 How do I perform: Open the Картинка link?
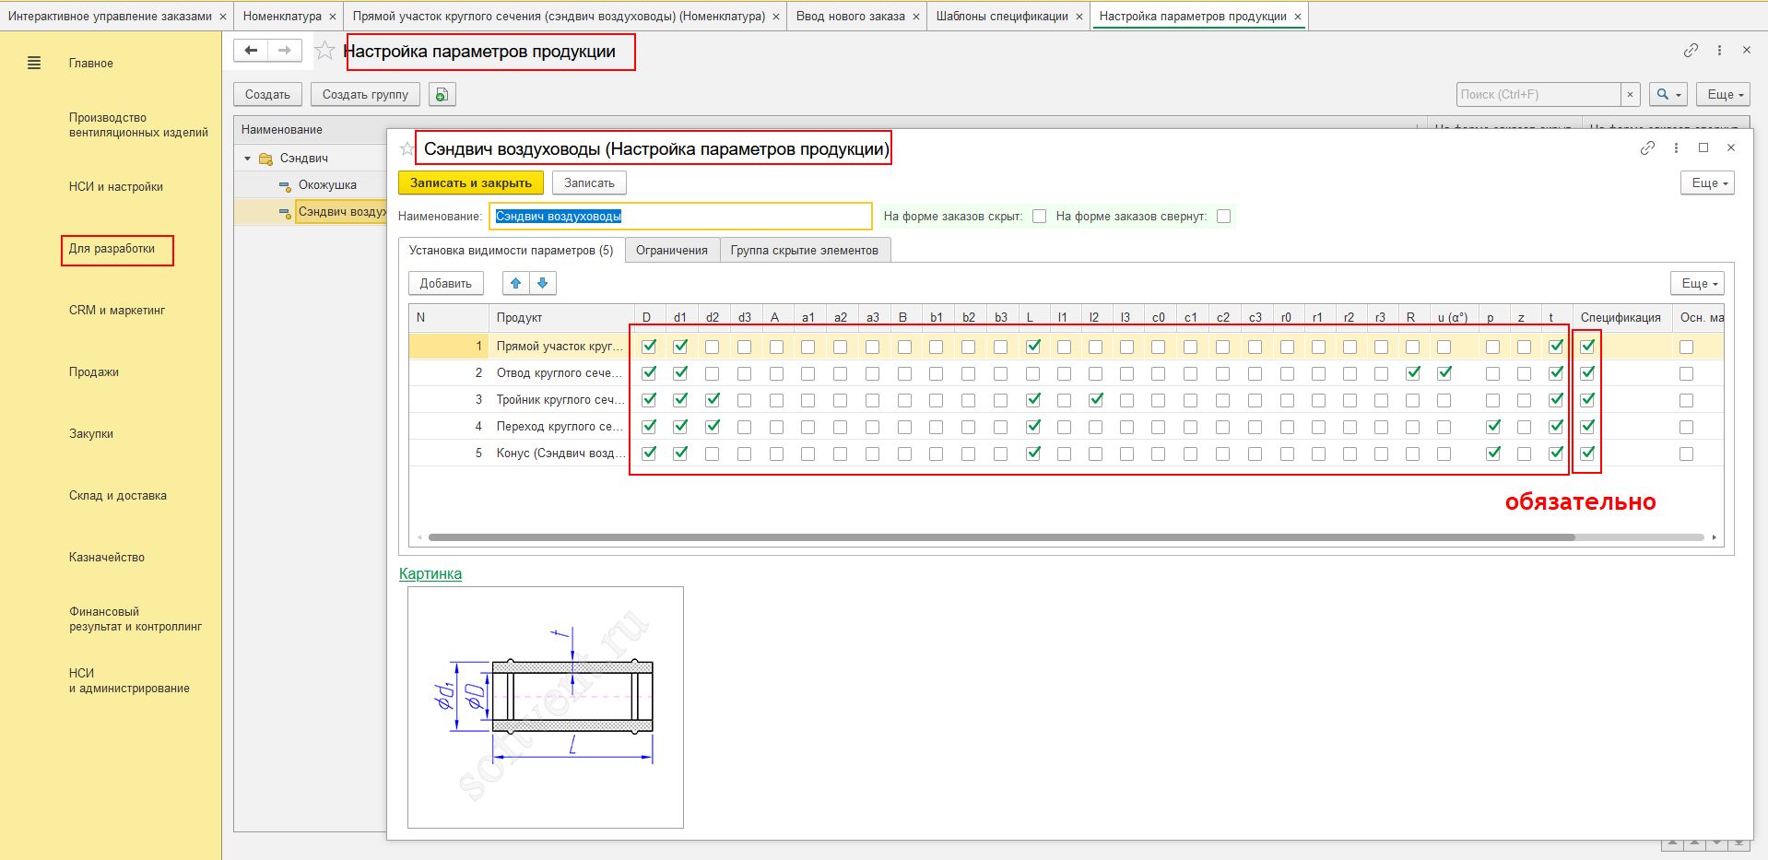(430, 573)
